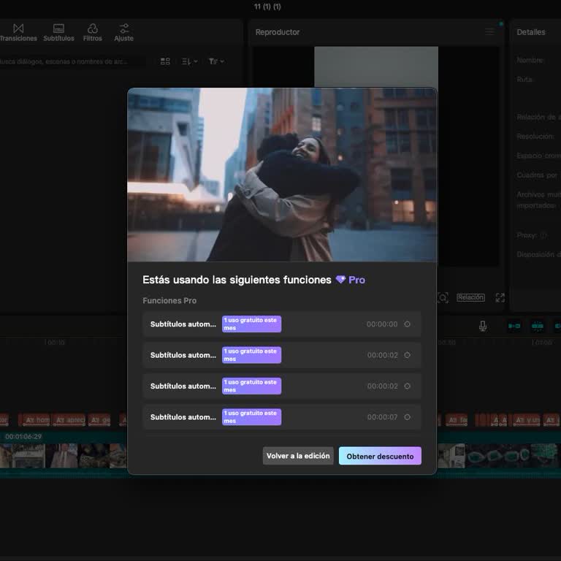The image size is (561, 561).
Task: Click the search field for dialogues and scenes
Action: pos(69,61)
